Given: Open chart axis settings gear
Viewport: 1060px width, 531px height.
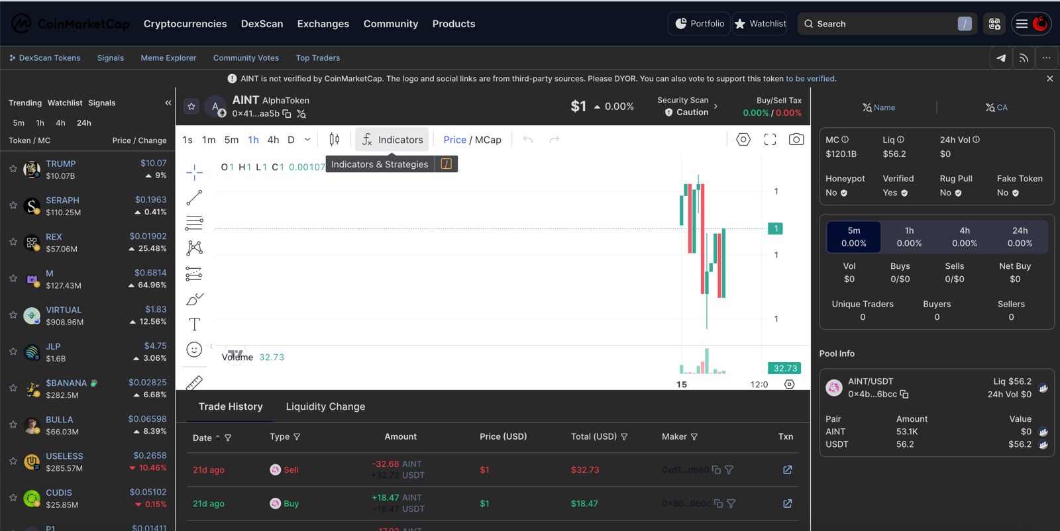Looking at the screenshot, I should [789, 385].
